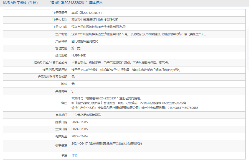Click the 生效日期 label cell
This screenshot has height=162, width=249.
pyautogui.click(x=36, y=129)
